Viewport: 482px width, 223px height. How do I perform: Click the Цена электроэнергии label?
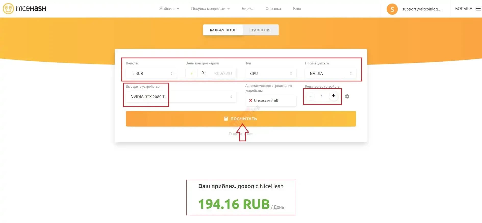[202, 63]
